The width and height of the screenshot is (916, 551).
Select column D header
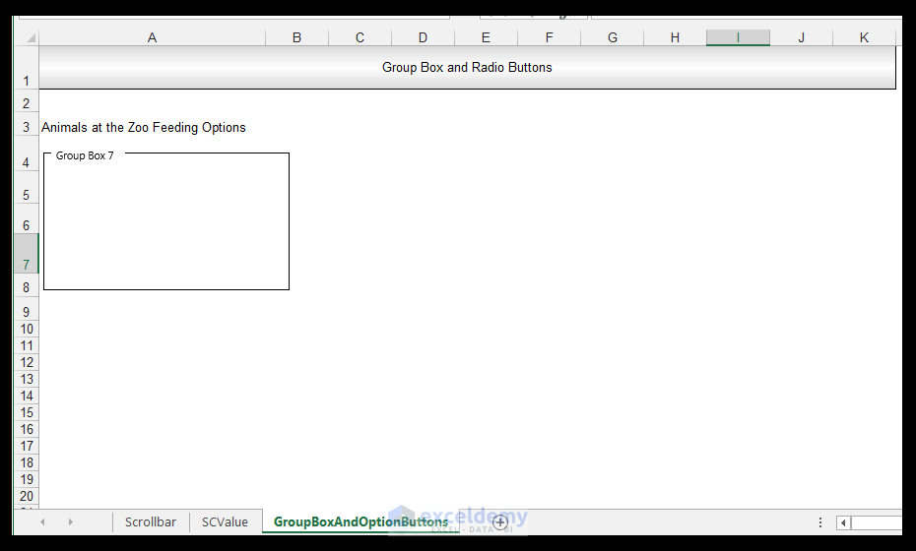pos(423,38)
